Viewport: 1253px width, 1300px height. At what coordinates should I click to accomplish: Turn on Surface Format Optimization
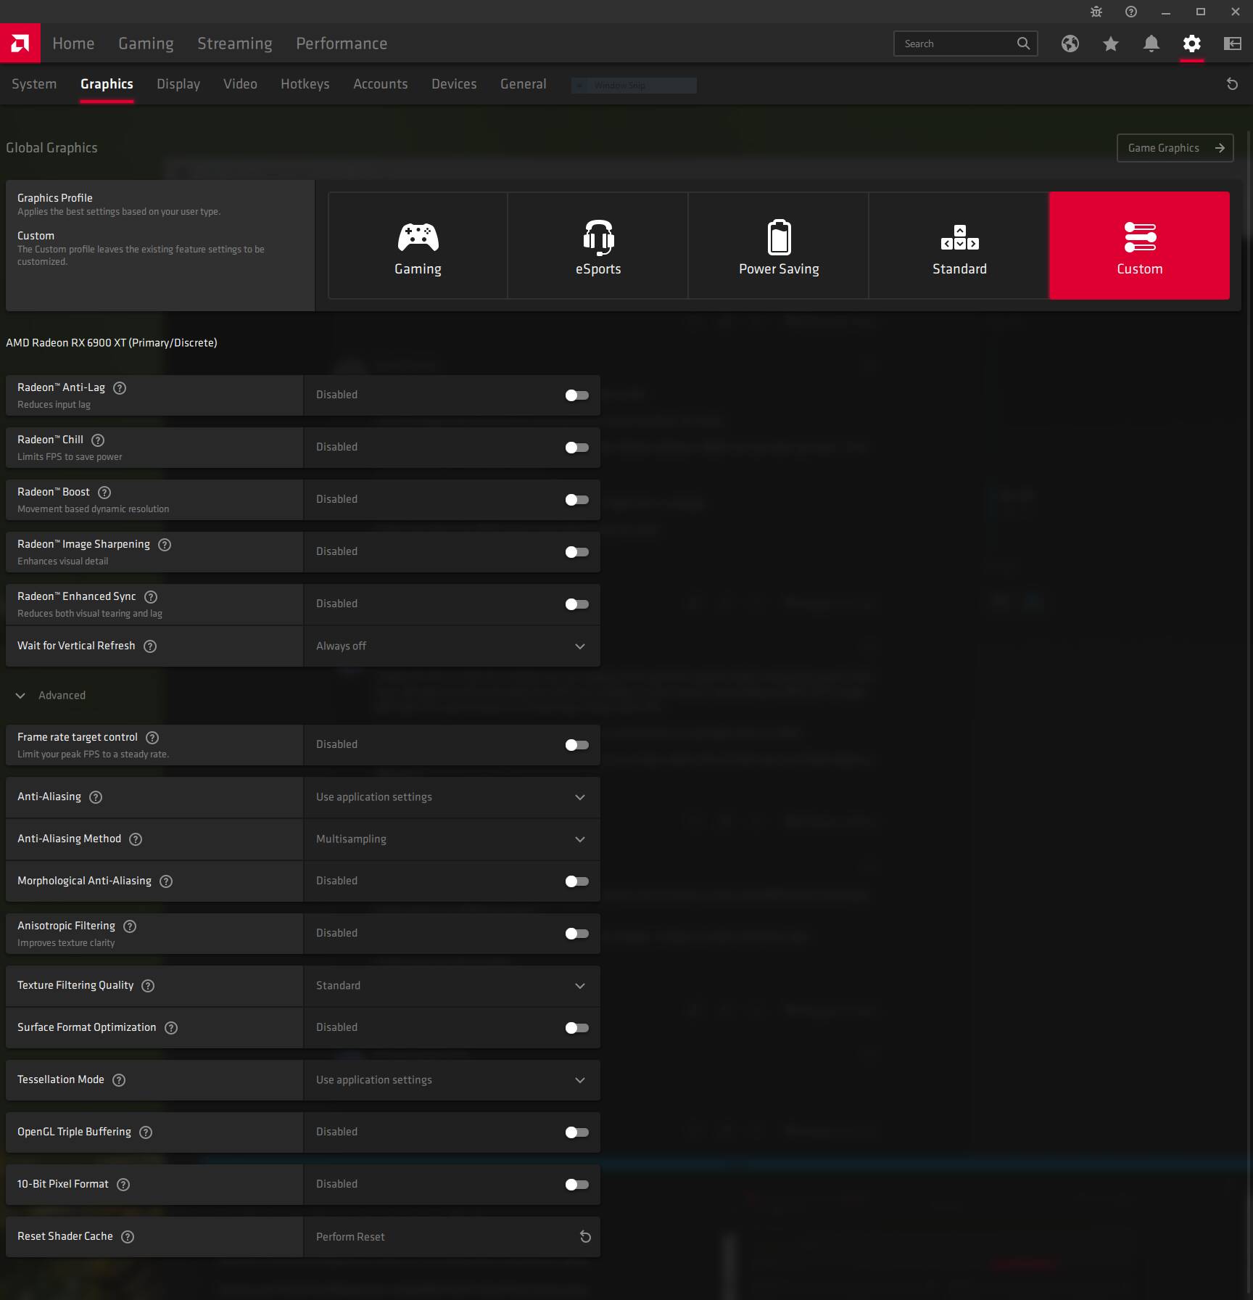(x=577, y=1028)
